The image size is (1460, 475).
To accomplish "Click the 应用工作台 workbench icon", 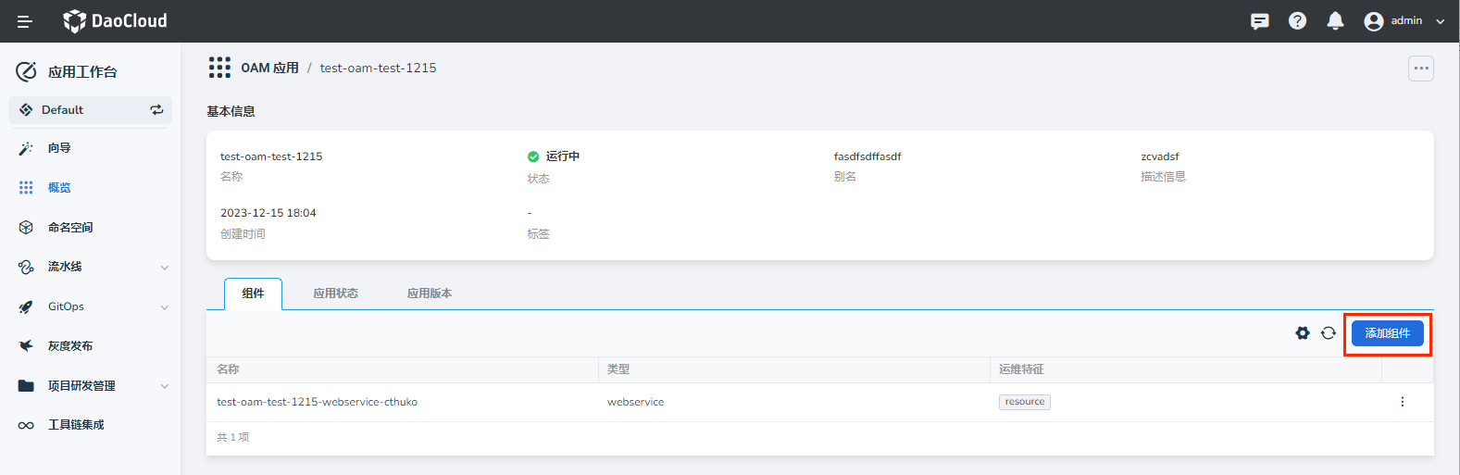I will [27, 71].
